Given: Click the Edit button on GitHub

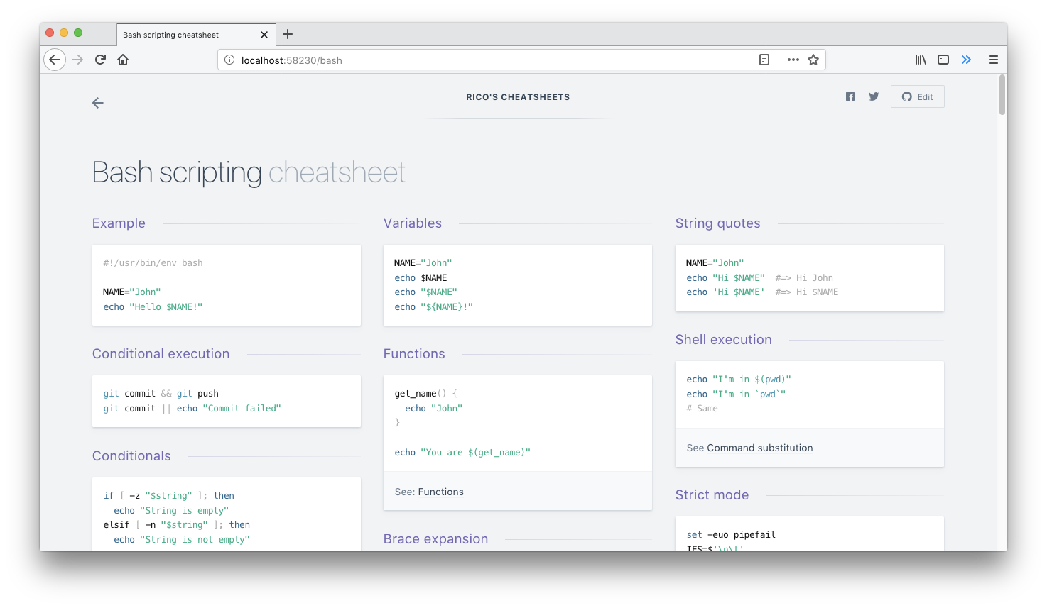Looking at the screenshot, I should 917,96.
